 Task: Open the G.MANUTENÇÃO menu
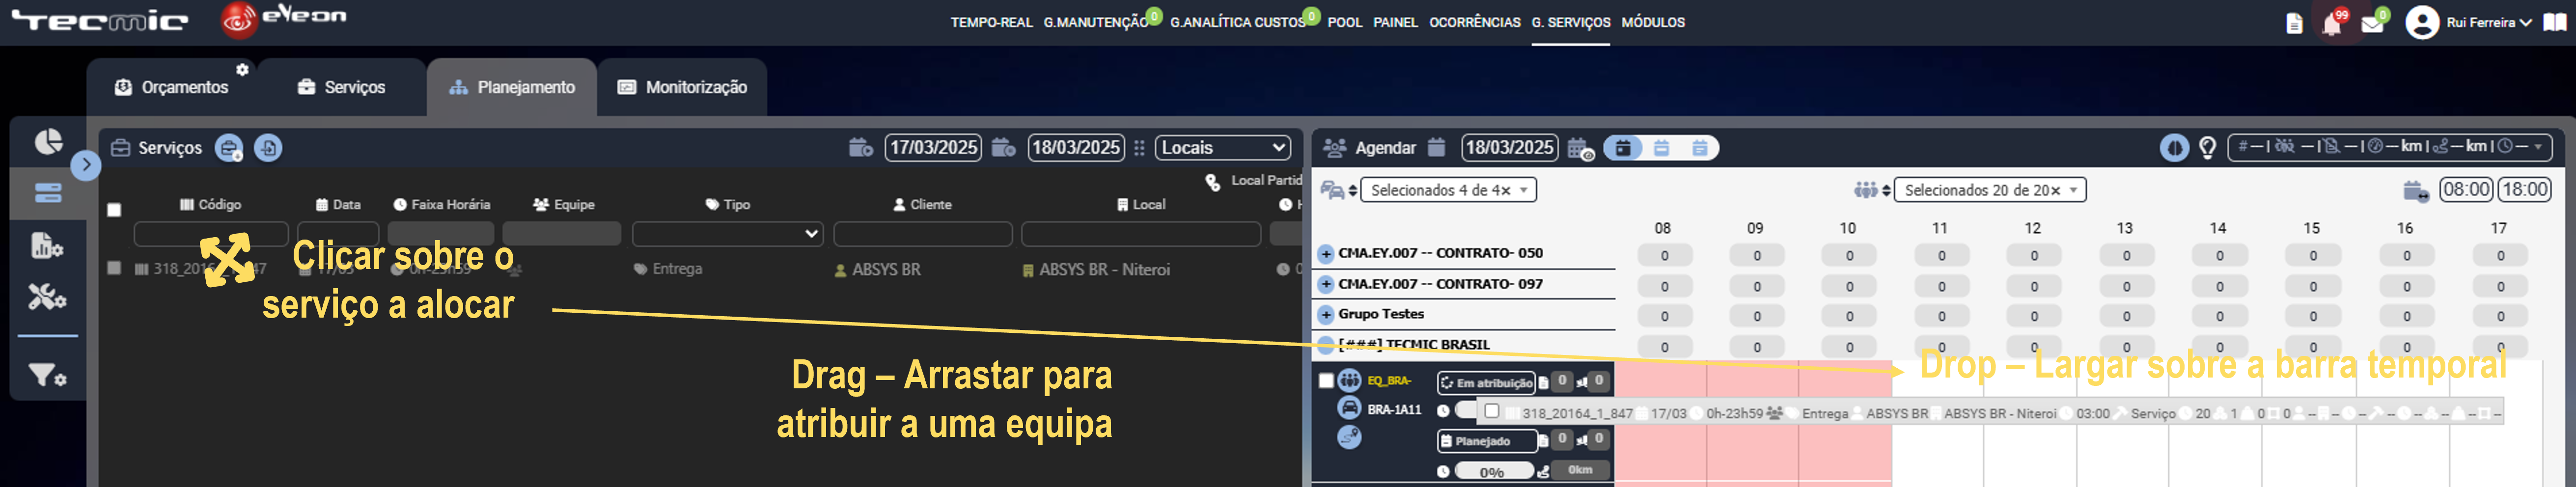pyautogui.click(x=1096, y=22)
